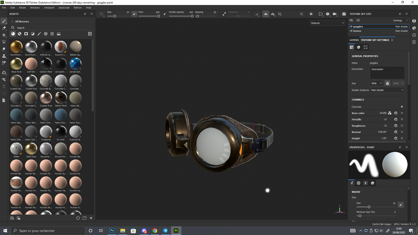Select the Clone stamp tool
Screen dimensions: 418x235
pos(4,56)
